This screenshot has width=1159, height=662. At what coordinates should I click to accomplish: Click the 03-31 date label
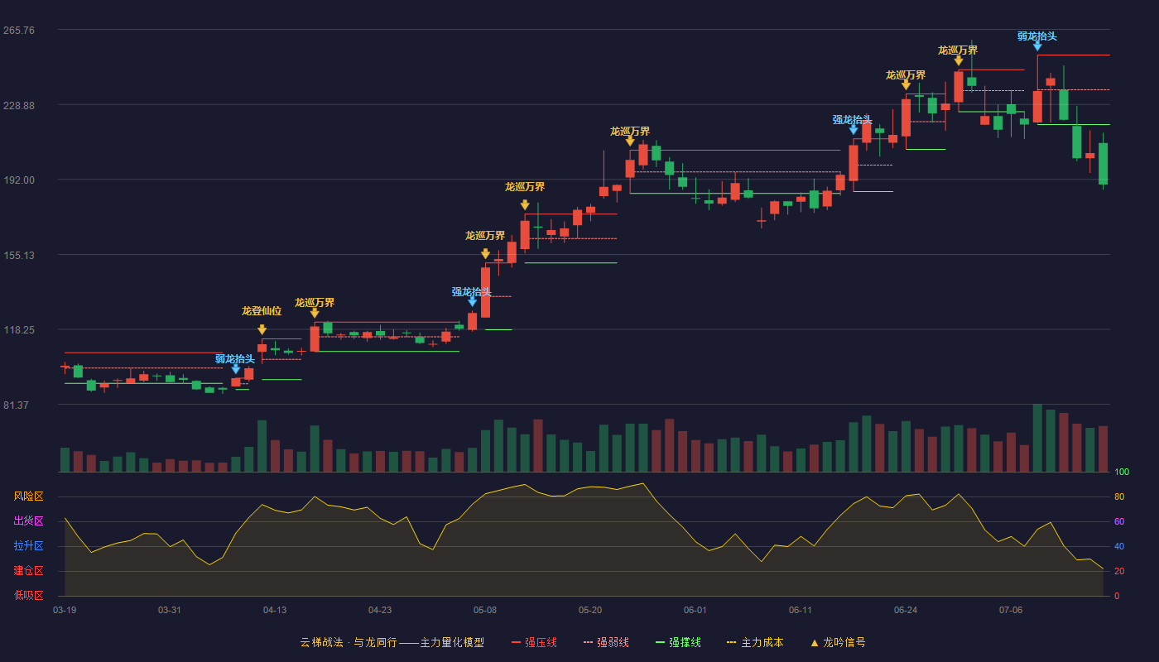point(170,610)
